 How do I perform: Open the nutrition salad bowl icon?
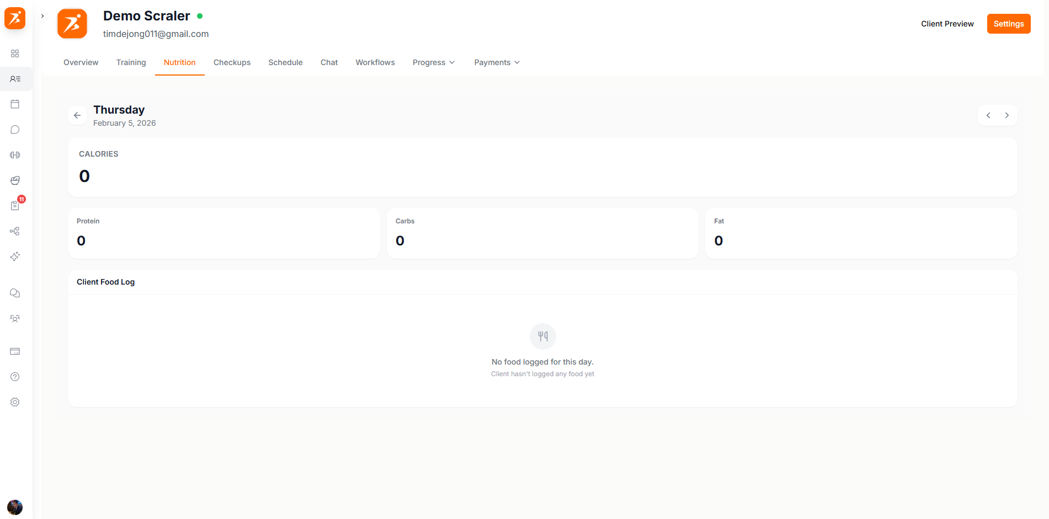(15, 180)
